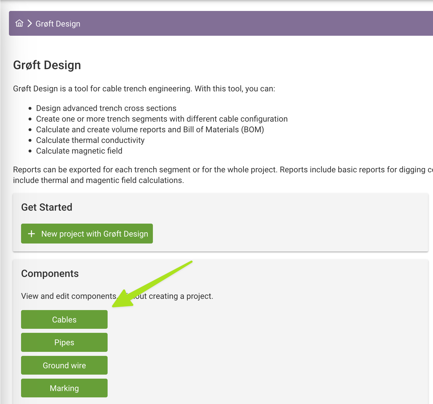433x404 pixels.
Task: Select 'Calculate thermal conductivity' list item
Action: click(90, 140)
